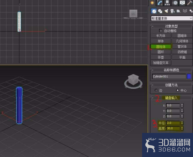Select the 边 edge radio button

tap(156, 90)
